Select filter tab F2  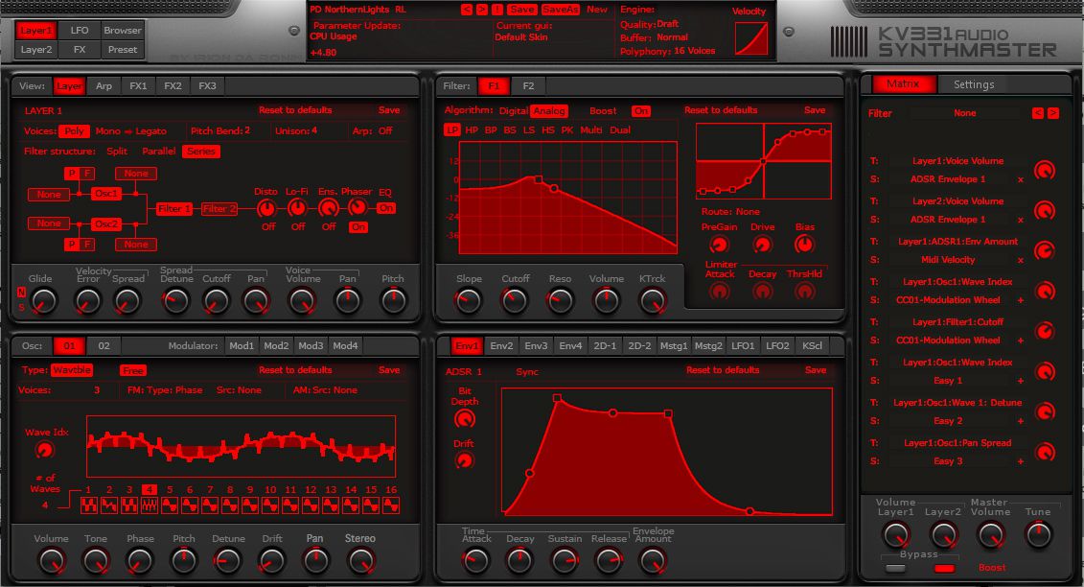[528, 85]
